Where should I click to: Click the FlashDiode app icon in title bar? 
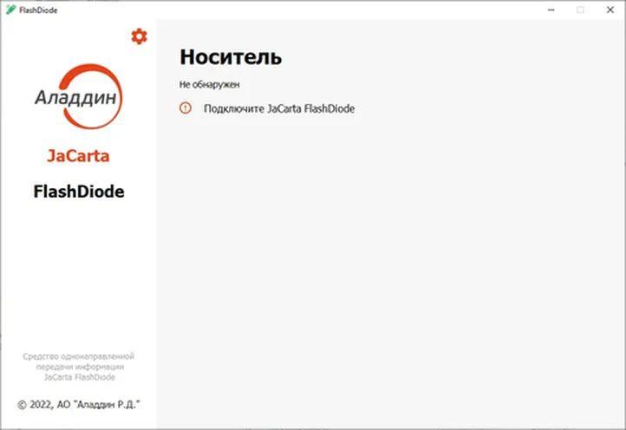[x=10, y=10]
